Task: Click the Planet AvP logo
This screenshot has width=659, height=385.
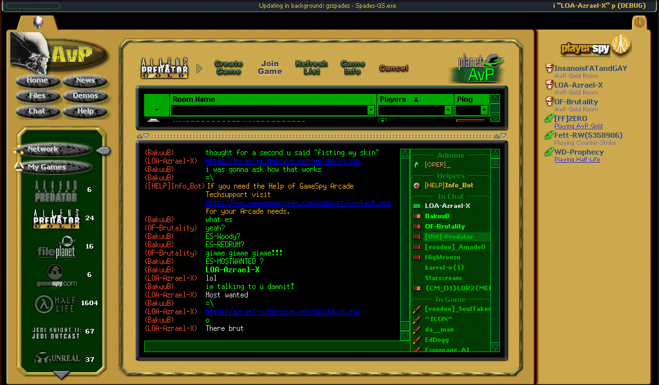Action: 477,68
